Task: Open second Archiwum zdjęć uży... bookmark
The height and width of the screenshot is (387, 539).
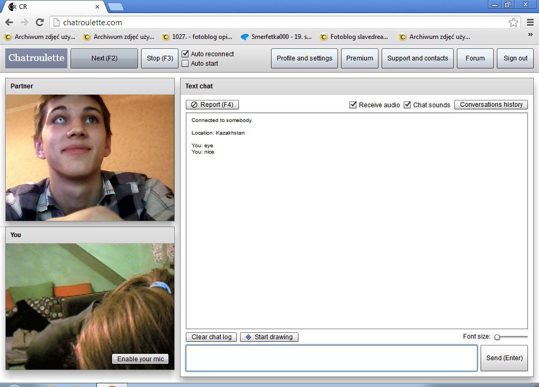Action: (119, 37)
